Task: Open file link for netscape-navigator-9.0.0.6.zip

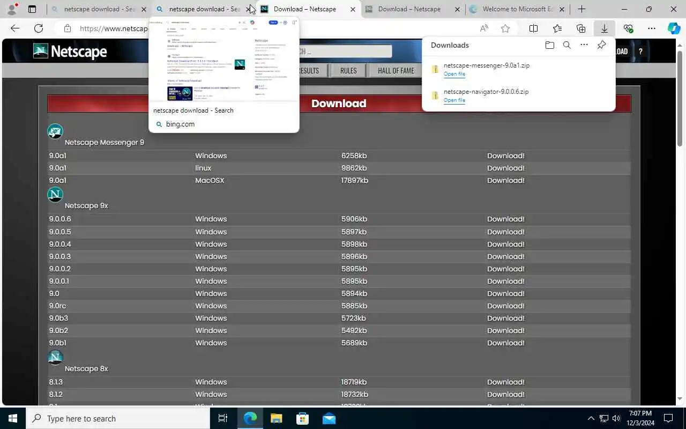Action: (454, 100)
